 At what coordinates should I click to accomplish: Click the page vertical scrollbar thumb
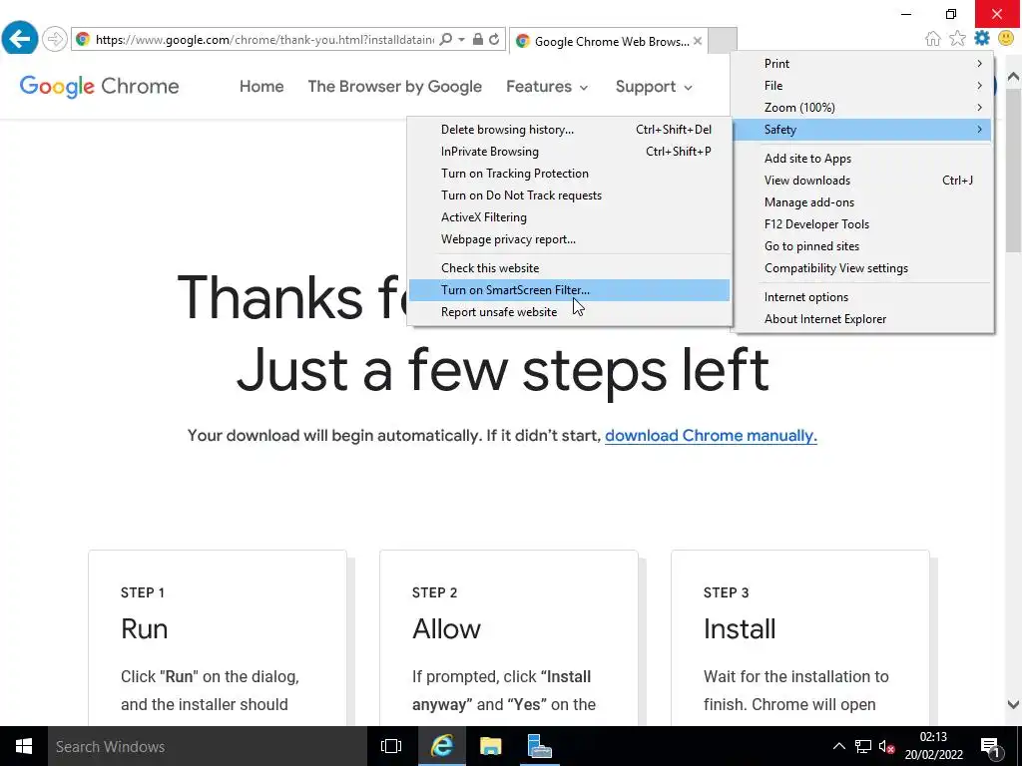pyautogui.click(x=1013, y=170)
